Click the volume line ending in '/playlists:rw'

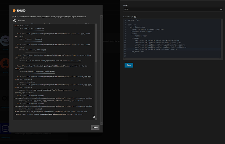pos(160,47)
